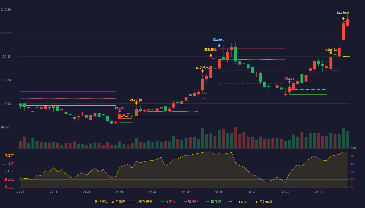The width and height of the screenshot is (365, 208).
Task: Click the 04-30 date label
Action: click(186, 192)
